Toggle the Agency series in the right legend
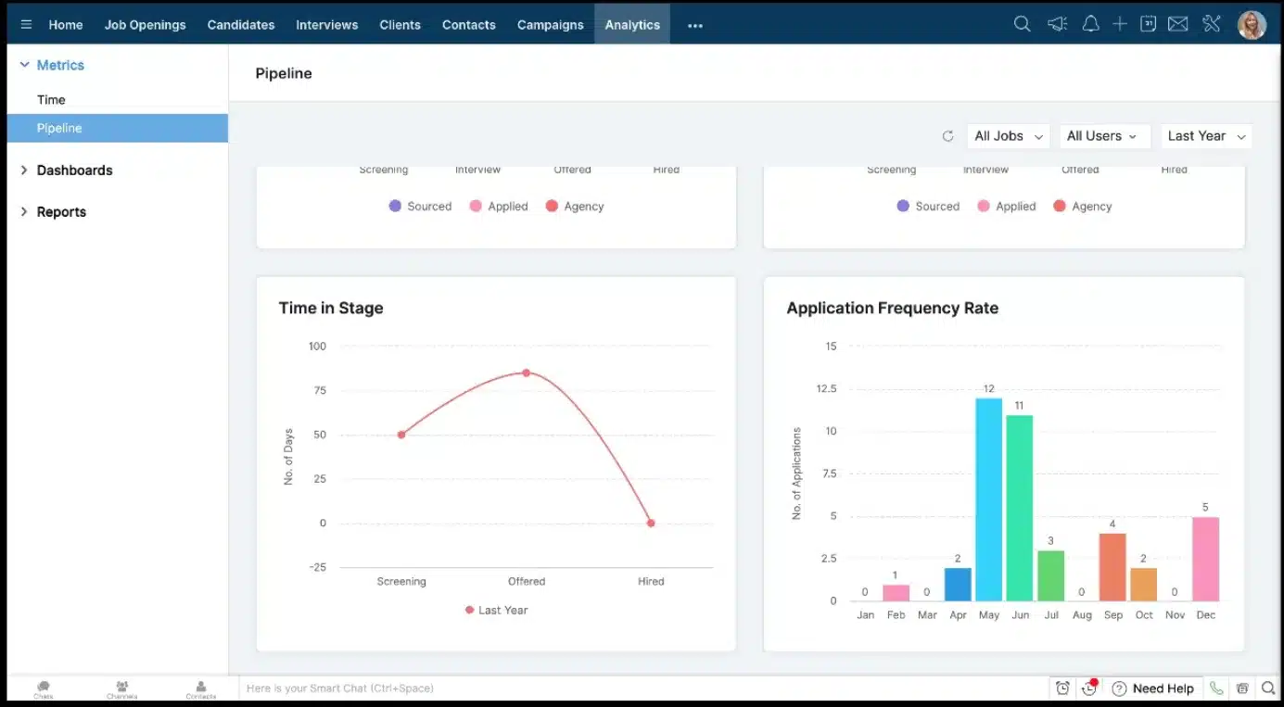This screenshot has width=1284, height=707. pos(1082,206)
